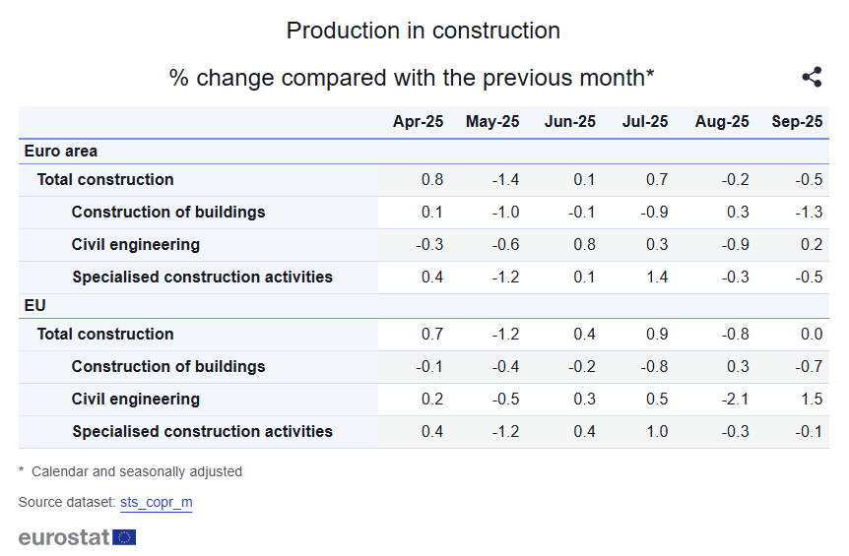Click the share icon
The height and width of the screenshot is (556, 849).
pos(812,78)
